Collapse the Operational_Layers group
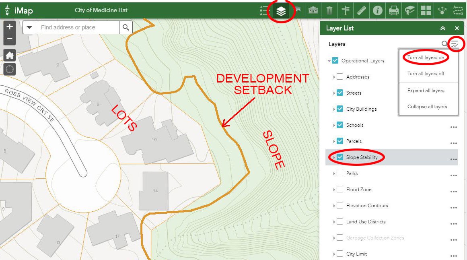Image resolution: width=467 pixels, height=260 pixels. (x=329, y=60)
